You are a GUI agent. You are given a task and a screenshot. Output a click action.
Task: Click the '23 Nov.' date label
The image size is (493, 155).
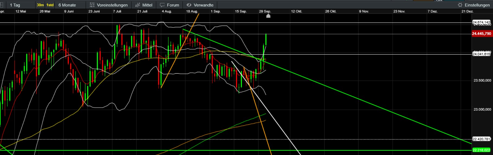[399, 11]
